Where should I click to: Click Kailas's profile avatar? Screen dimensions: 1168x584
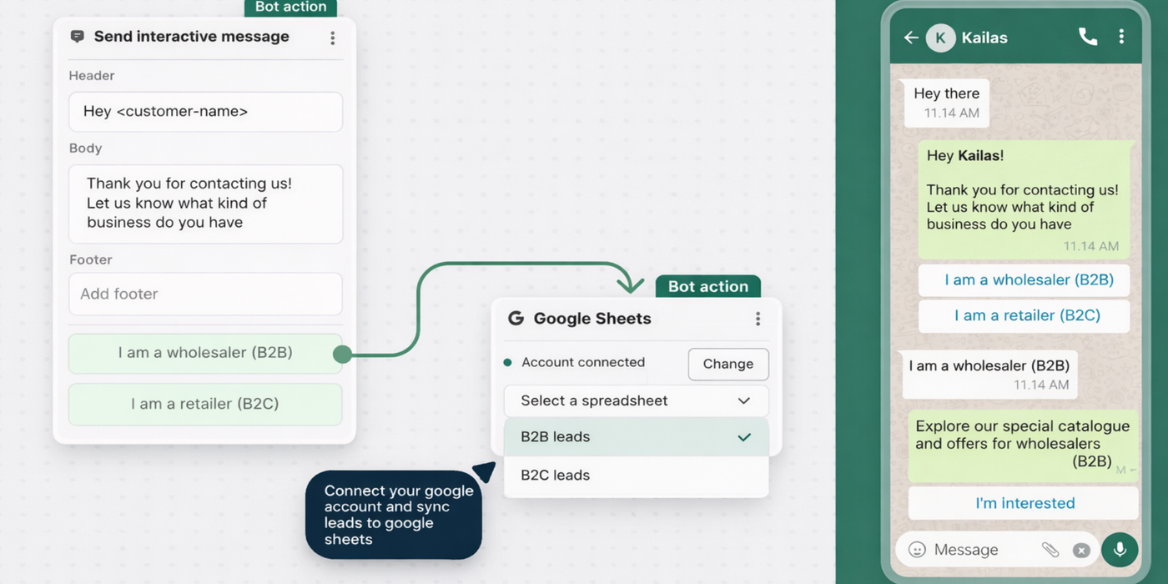coord(940,38)
